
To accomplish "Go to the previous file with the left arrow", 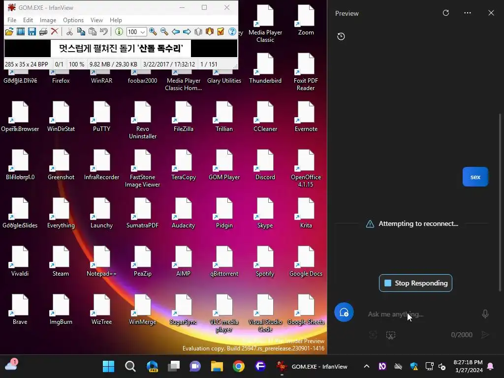I will [x=176, y=31].
